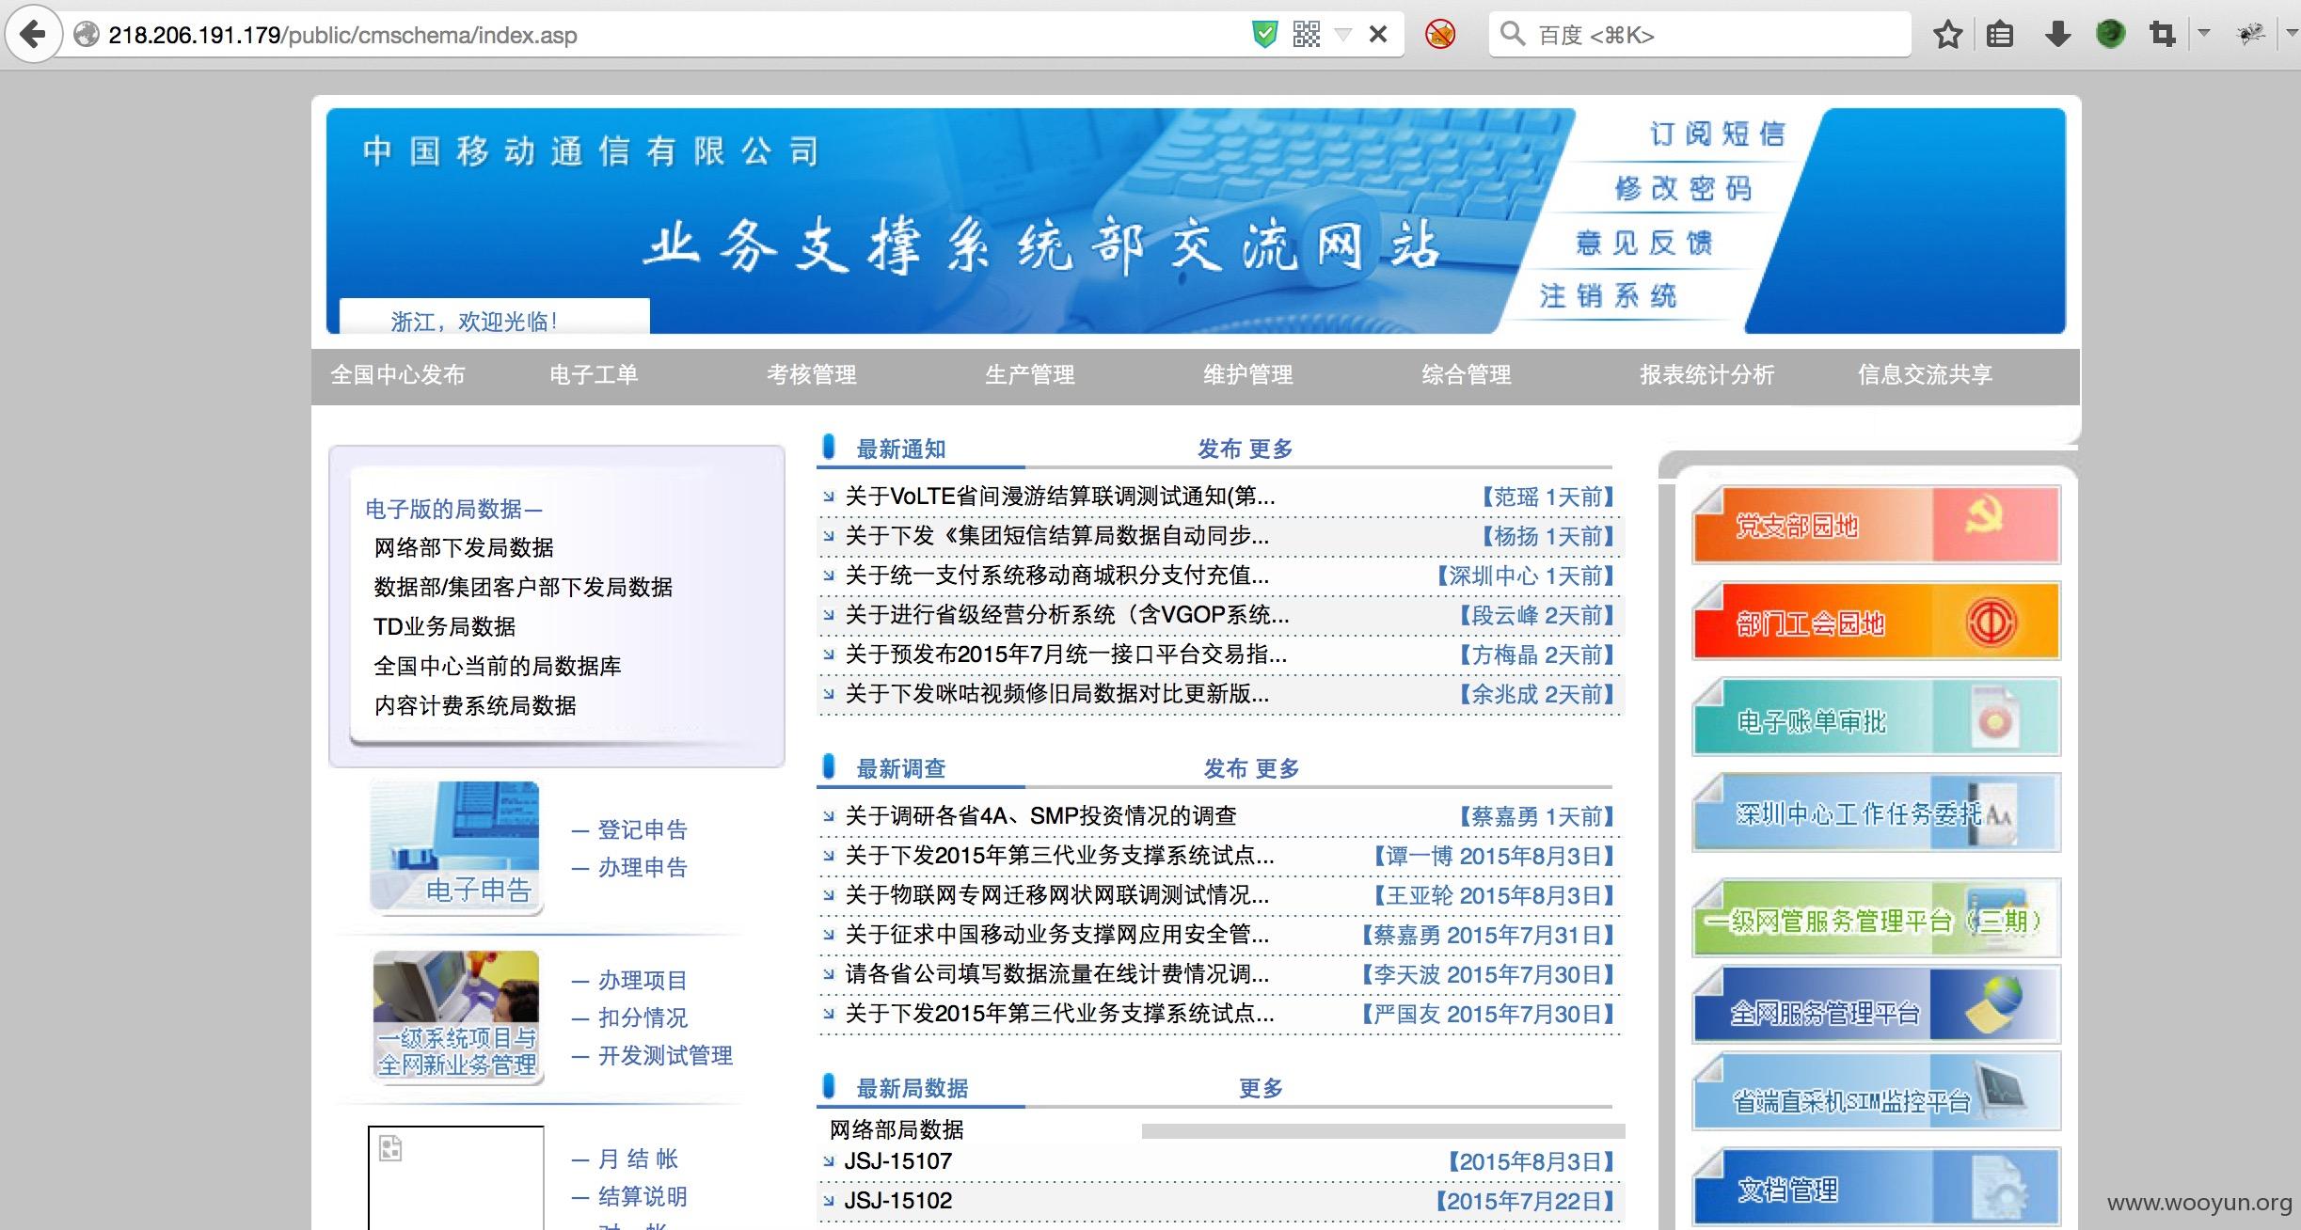This screenshot has width=2301, height=1230.
Task: Open 订阅短信 link in header
Action: [1717, 134]
